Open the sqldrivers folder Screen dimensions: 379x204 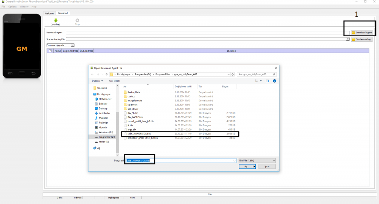click(133, 105)
